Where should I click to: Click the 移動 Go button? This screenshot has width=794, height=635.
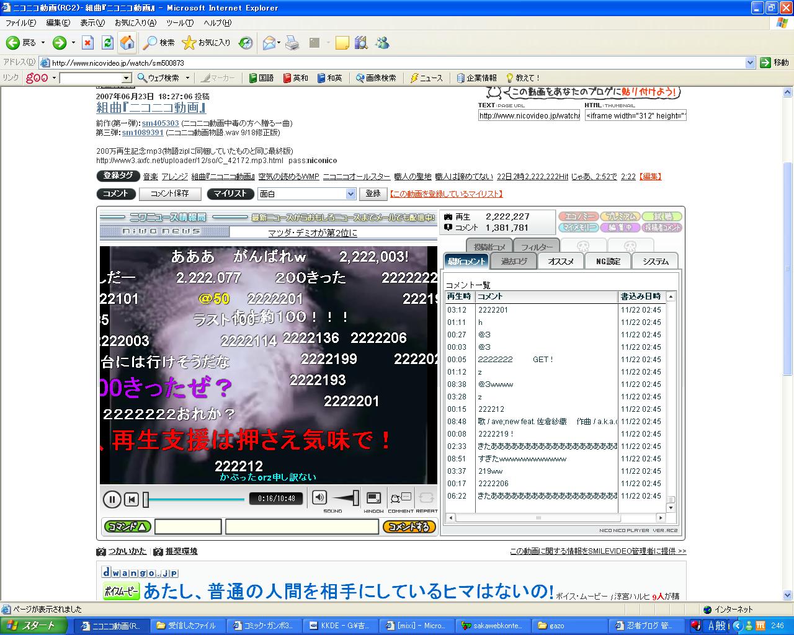(x=775, y=63)
